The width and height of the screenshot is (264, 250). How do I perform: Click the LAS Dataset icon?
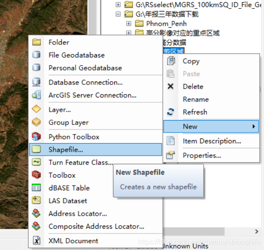click(x=36, y=200)
